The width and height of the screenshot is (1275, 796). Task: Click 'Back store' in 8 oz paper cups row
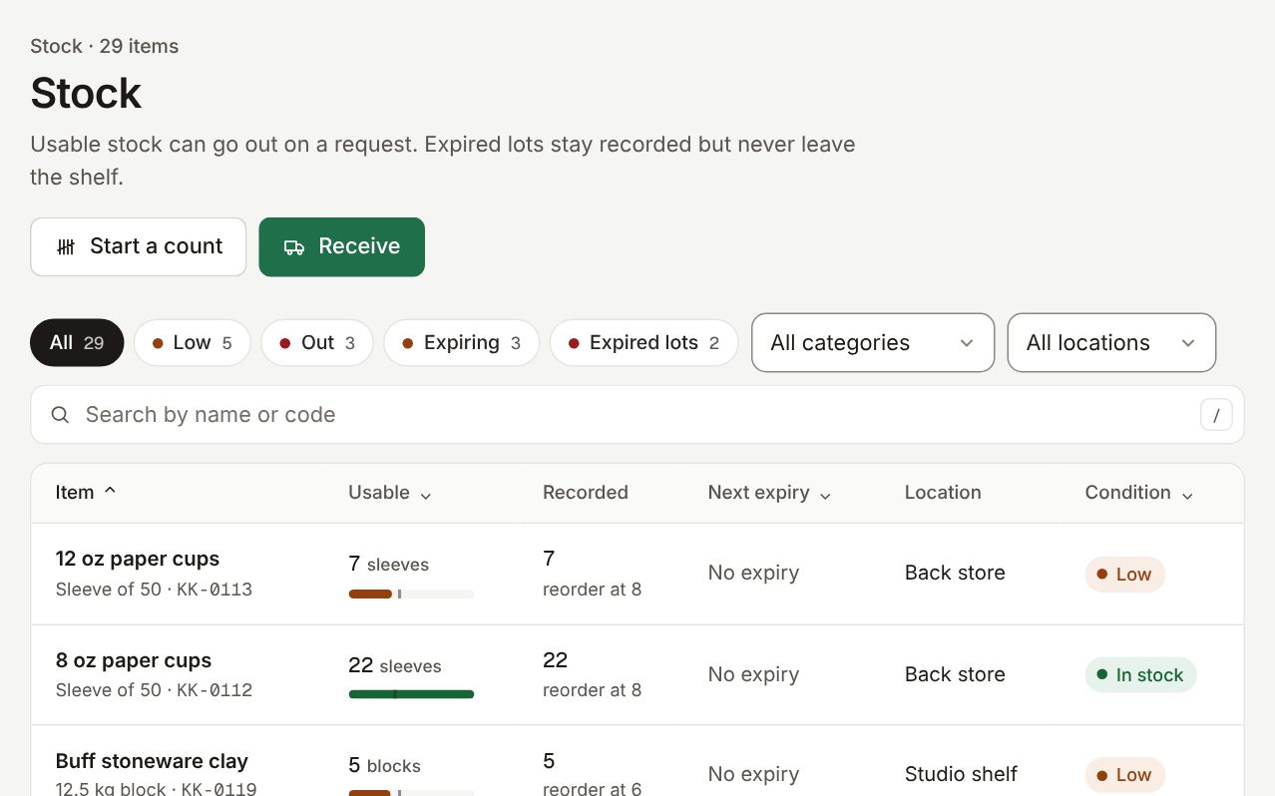(955, 674)
